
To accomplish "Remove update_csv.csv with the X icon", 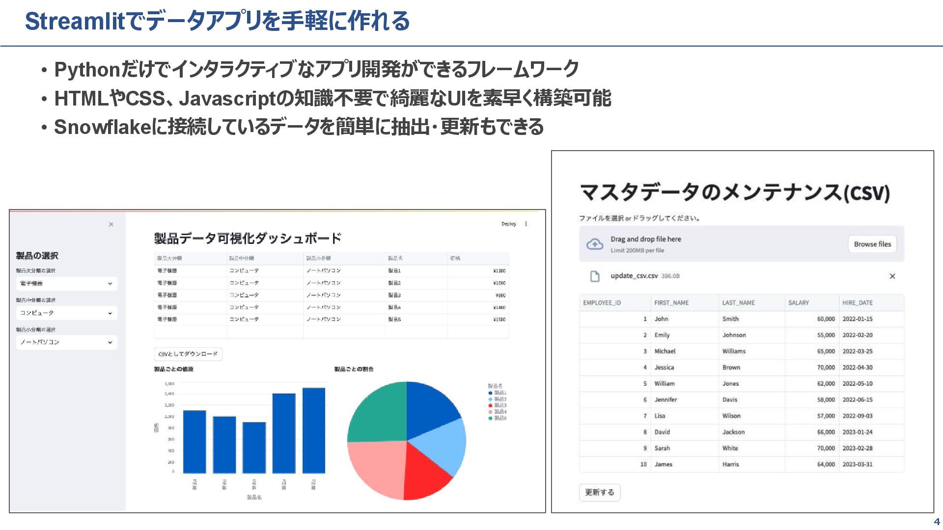I will click(x=892, y=276).
